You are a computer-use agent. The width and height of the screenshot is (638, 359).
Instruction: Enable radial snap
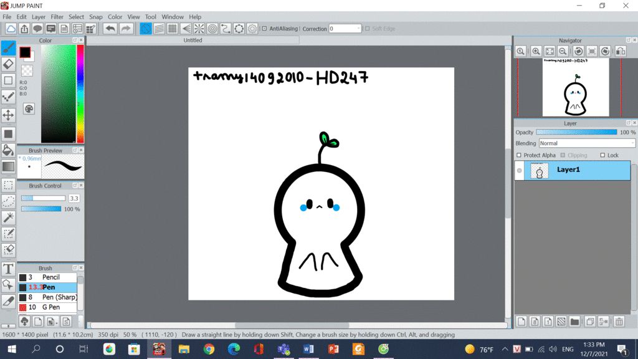click(199, 29)
